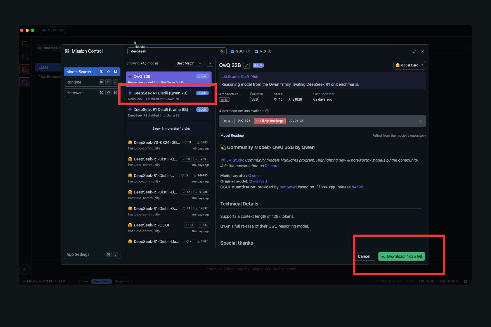This screenshot has height=327, width=491.
Task: Clear the deepseek search with X icon
Action: click(222, 51)
